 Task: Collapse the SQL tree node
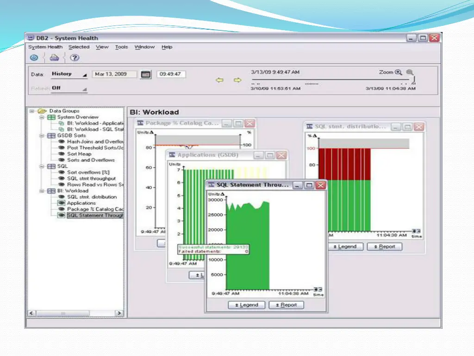coord(42,166)
